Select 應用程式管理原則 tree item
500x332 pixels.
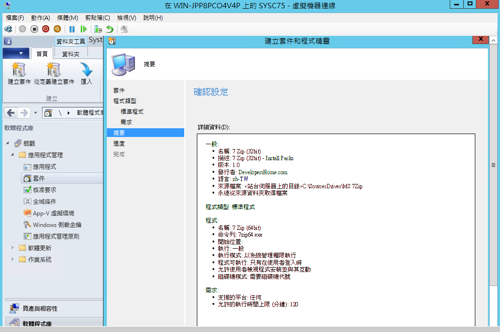pyautogui.click(x=56, y=236)
